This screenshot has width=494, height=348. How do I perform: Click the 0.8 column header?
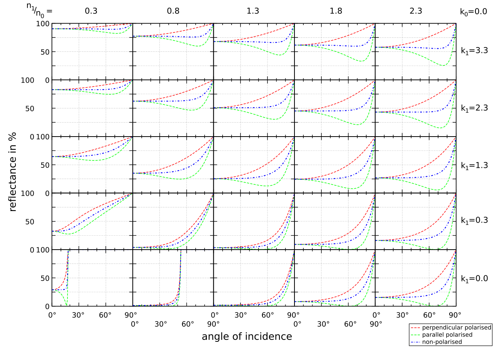(x=173, y=11)
